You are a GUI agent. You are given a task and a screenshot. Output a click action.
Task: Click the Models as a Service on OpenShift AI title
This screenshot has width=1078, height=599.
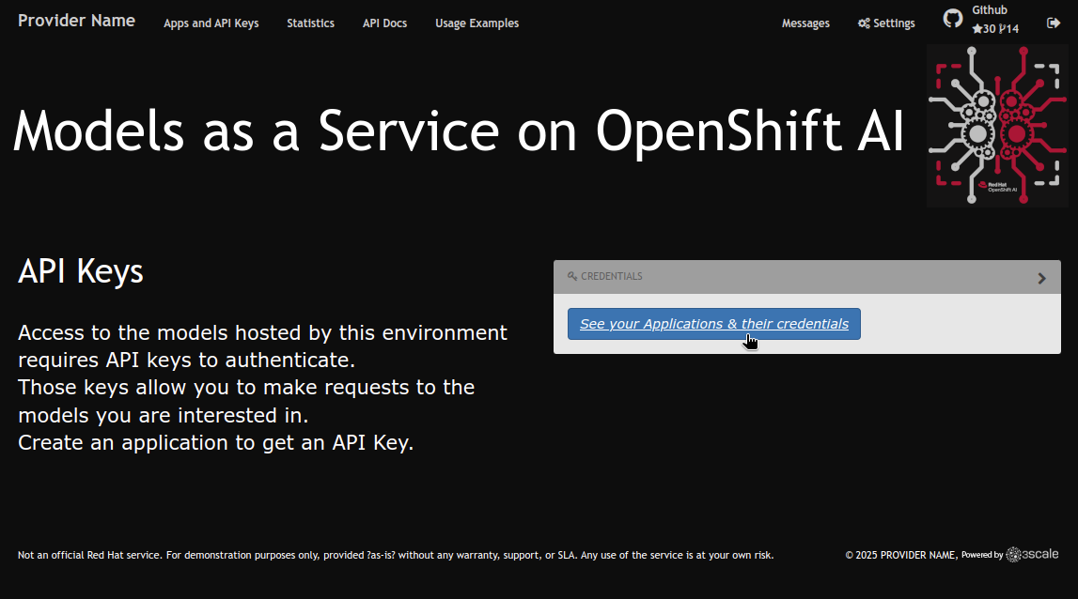coord(459,131)
